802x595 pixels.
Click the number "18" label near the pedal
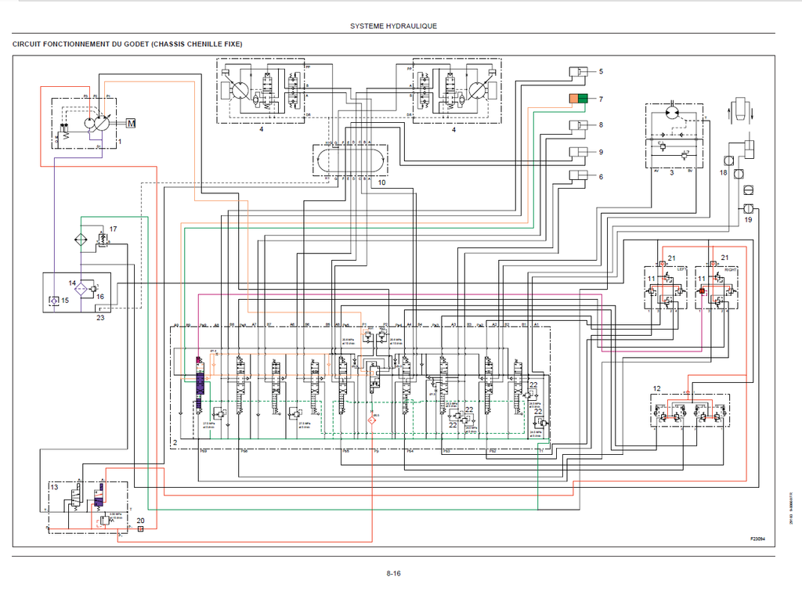point(723,172)
